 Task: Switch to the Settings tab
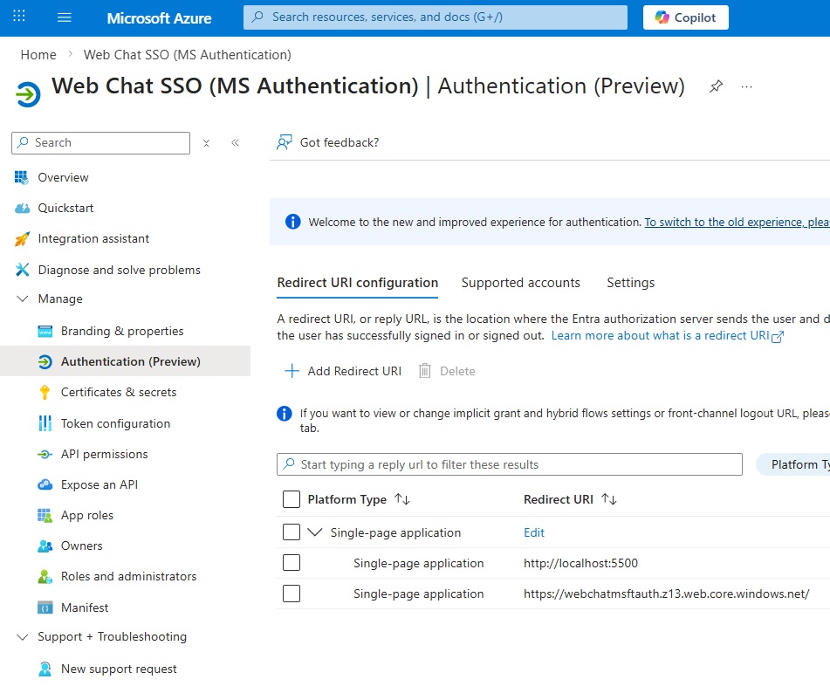coord(630,283)
